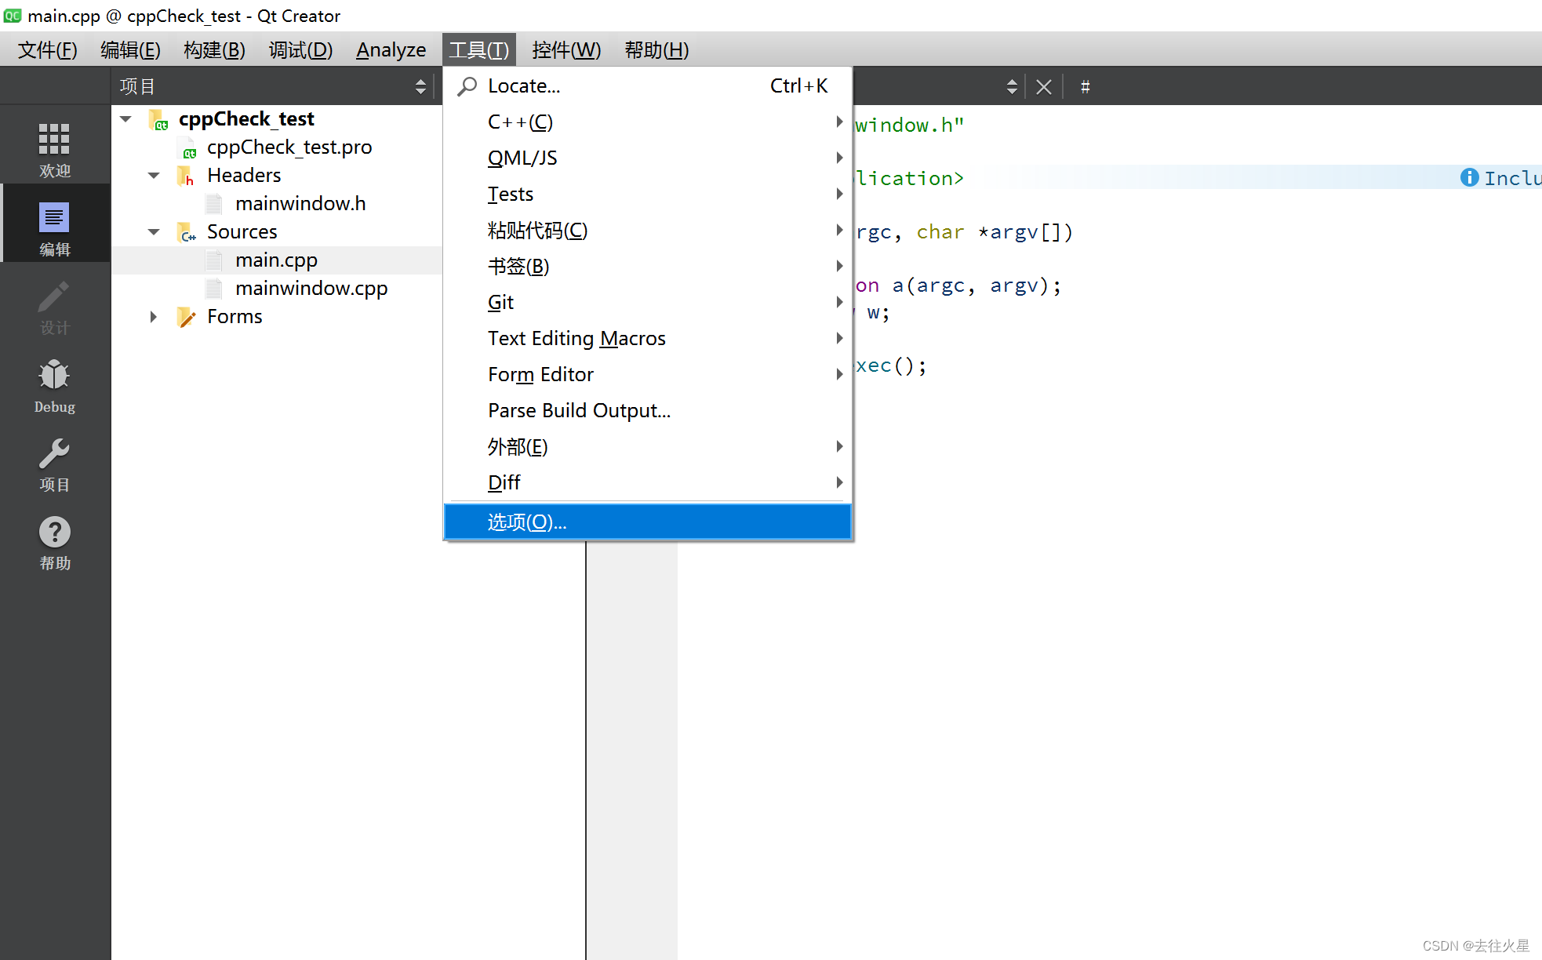Open the Analyze menu
The height and width of the screenshot is (960, 1542).
(x=391, y=49)
